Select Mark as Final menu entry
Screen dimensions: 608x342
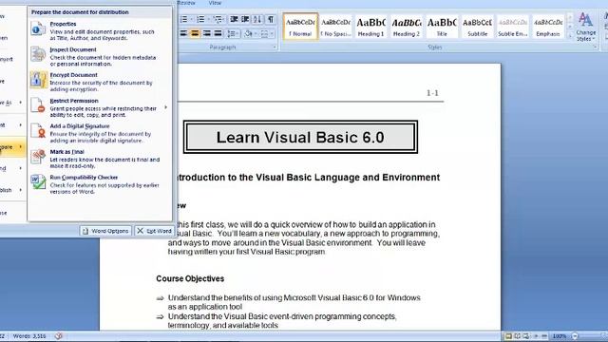coord(100,159)
